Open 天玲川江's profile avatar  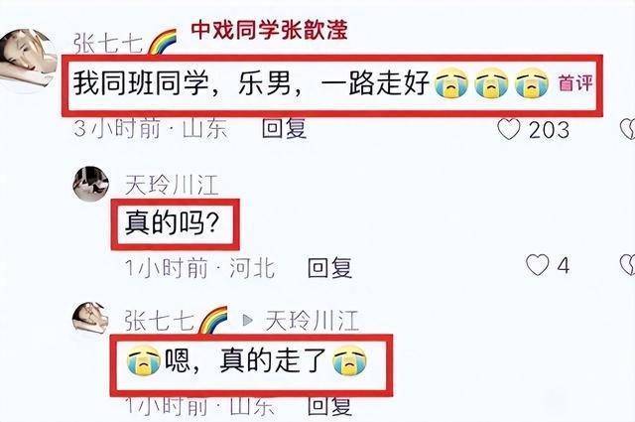click(90, 184)
